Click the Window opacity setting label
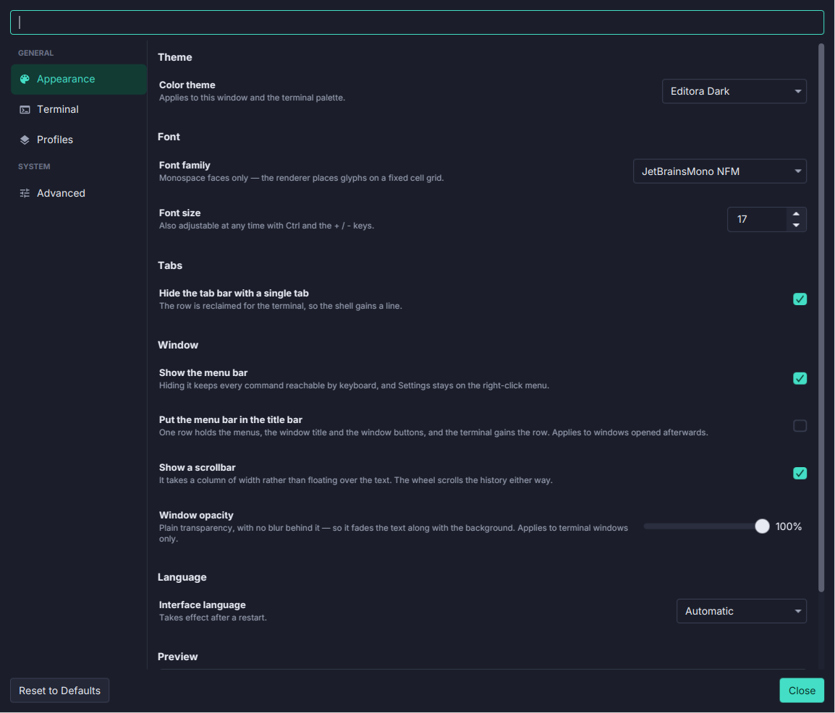835x713 pixels. (x=196, y=515)
